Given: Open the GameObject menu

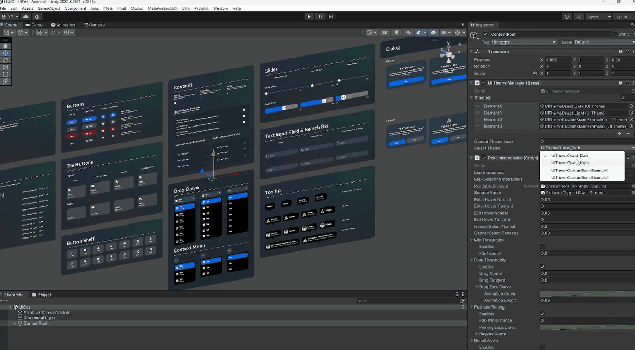Looking at the screenshot, I should 49,9.
